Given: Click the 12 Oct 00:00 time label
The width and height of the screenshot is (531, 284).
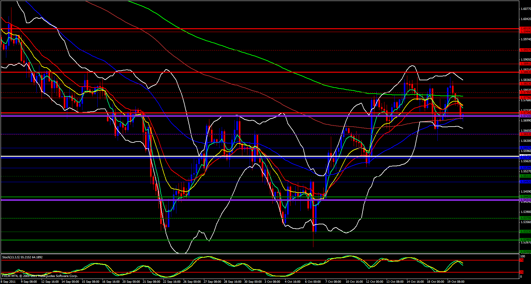Looking at the screenshot, I should (x=374, y=282).
